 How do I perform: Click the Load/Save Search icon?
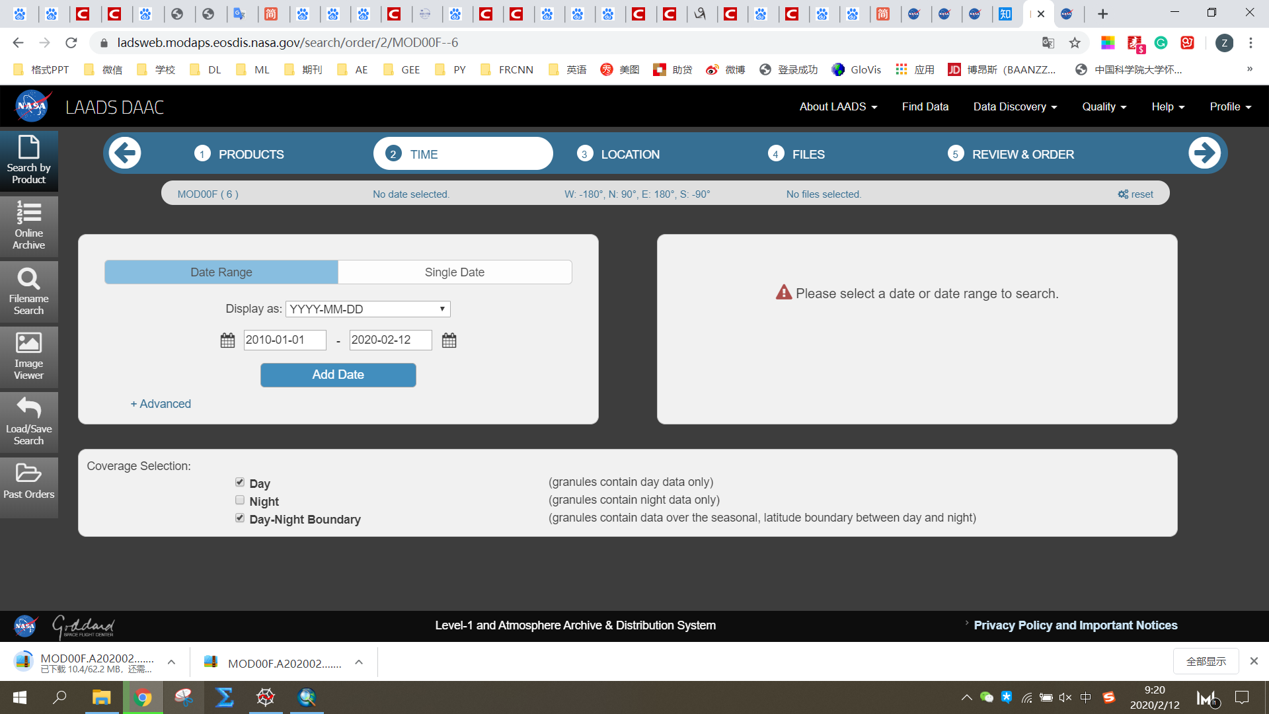tap(28, 409)
